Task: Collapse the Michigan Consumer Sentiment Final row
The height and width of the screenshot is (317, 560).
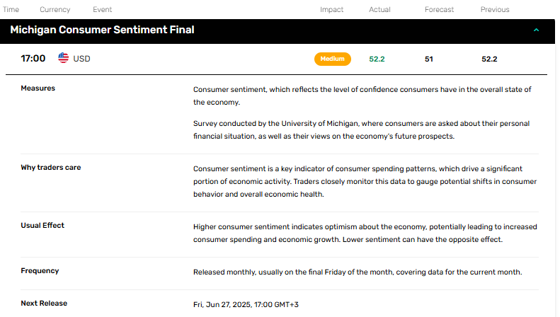Action: point(536,30)
